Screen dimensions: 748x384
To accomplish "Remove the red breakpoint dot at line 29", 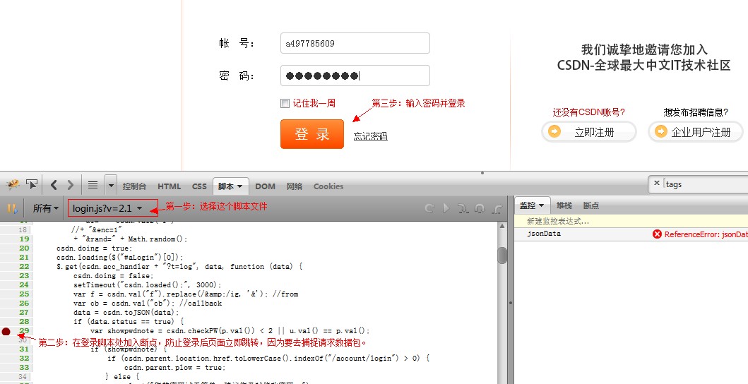I will [x=6, y=331].
